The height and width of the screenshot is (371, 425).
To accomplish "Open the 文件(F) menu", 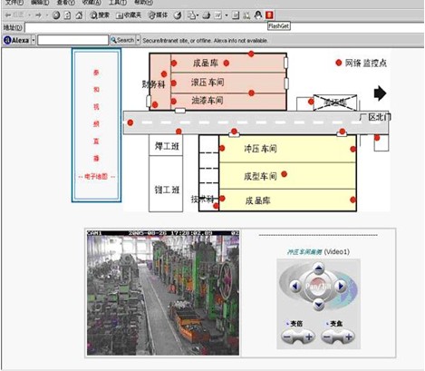I will [14, 3].
